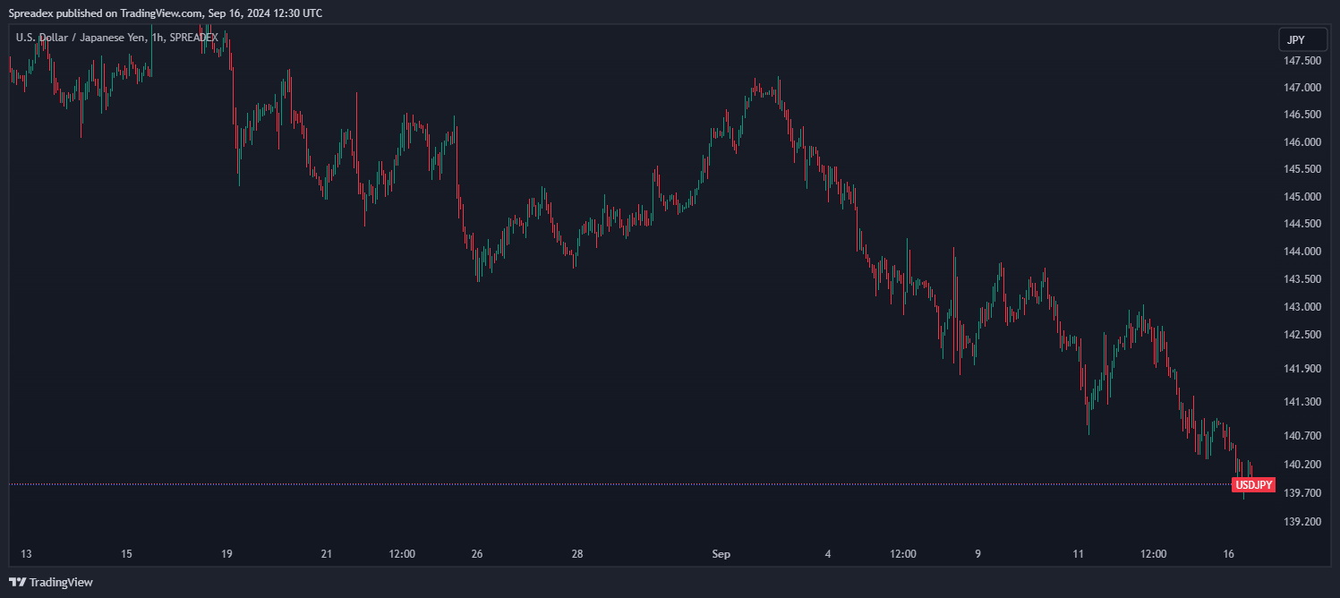Click the 140.200 price axis label
1340x598 pixels.
pos(1302,465)
